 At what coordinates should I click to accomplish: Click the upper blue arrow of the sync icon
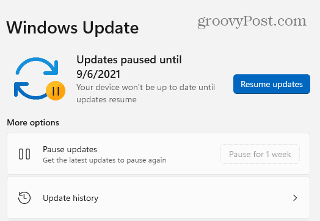coord(37,66)
